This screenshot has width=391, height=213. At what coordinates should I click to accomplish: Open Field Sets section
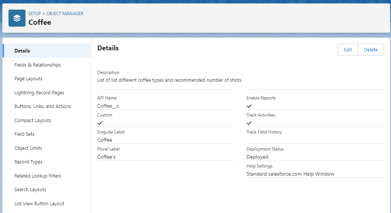coord(24,134)
